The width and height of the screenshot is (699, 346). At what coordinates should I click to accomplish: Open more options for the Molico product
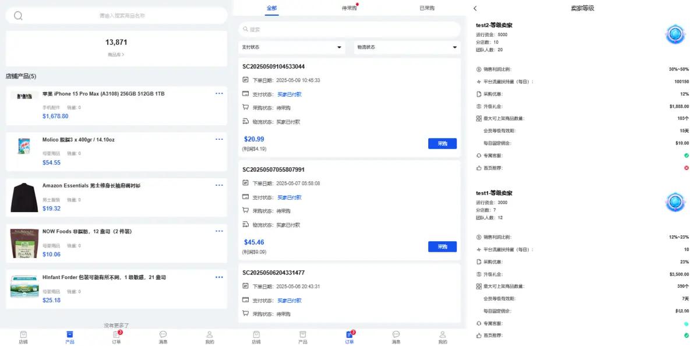click(x=219, y=139)
